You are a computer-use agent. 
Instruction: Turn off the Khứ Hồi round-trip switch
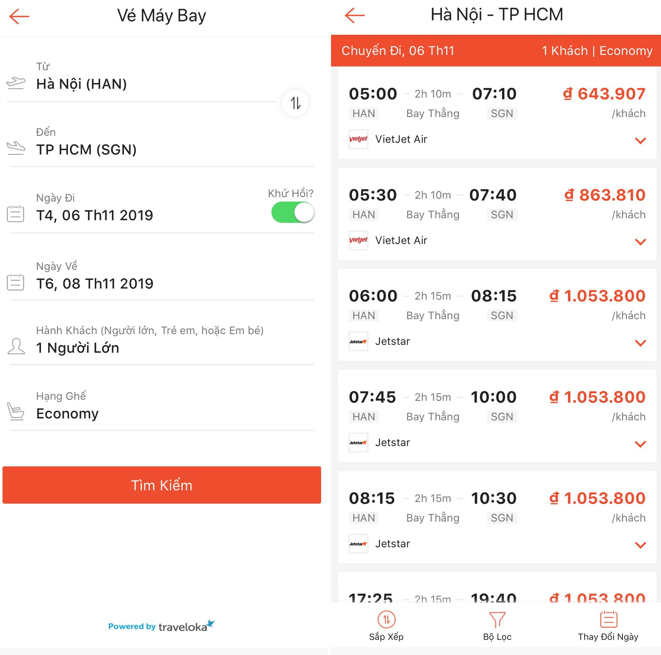click(x=293, y=212)
